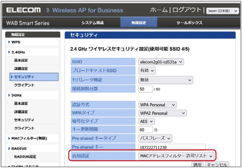Viewport: 242px width, 168px height.
Task: Click the キャンセル button
Action: click(x=217, y=164)
